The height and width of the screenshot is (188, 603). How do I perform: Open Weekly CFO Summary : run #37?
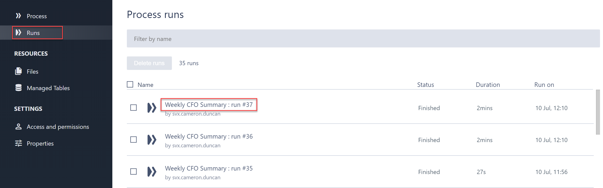209,105
